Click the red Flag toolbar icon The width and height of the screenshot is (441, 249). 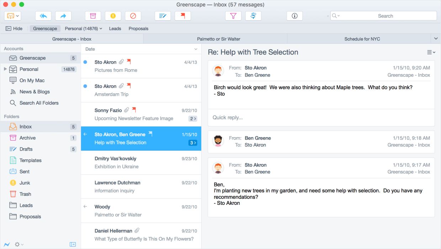tap(183, 16)
